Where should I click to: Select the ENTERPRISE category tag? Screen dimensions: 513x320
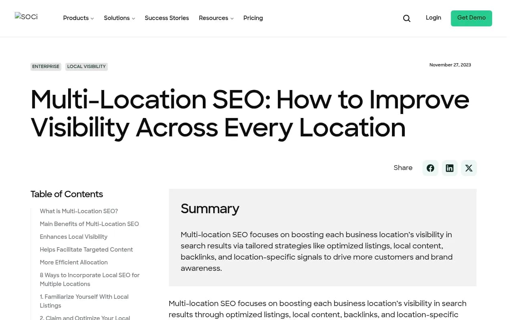46,67
